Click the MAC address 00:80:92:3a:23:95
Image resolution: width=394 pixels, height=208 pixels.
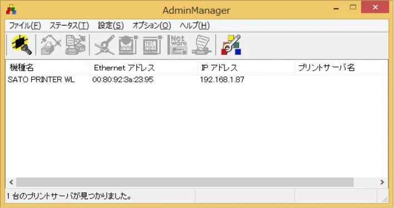pyautogui.click(x=123, y=79)
